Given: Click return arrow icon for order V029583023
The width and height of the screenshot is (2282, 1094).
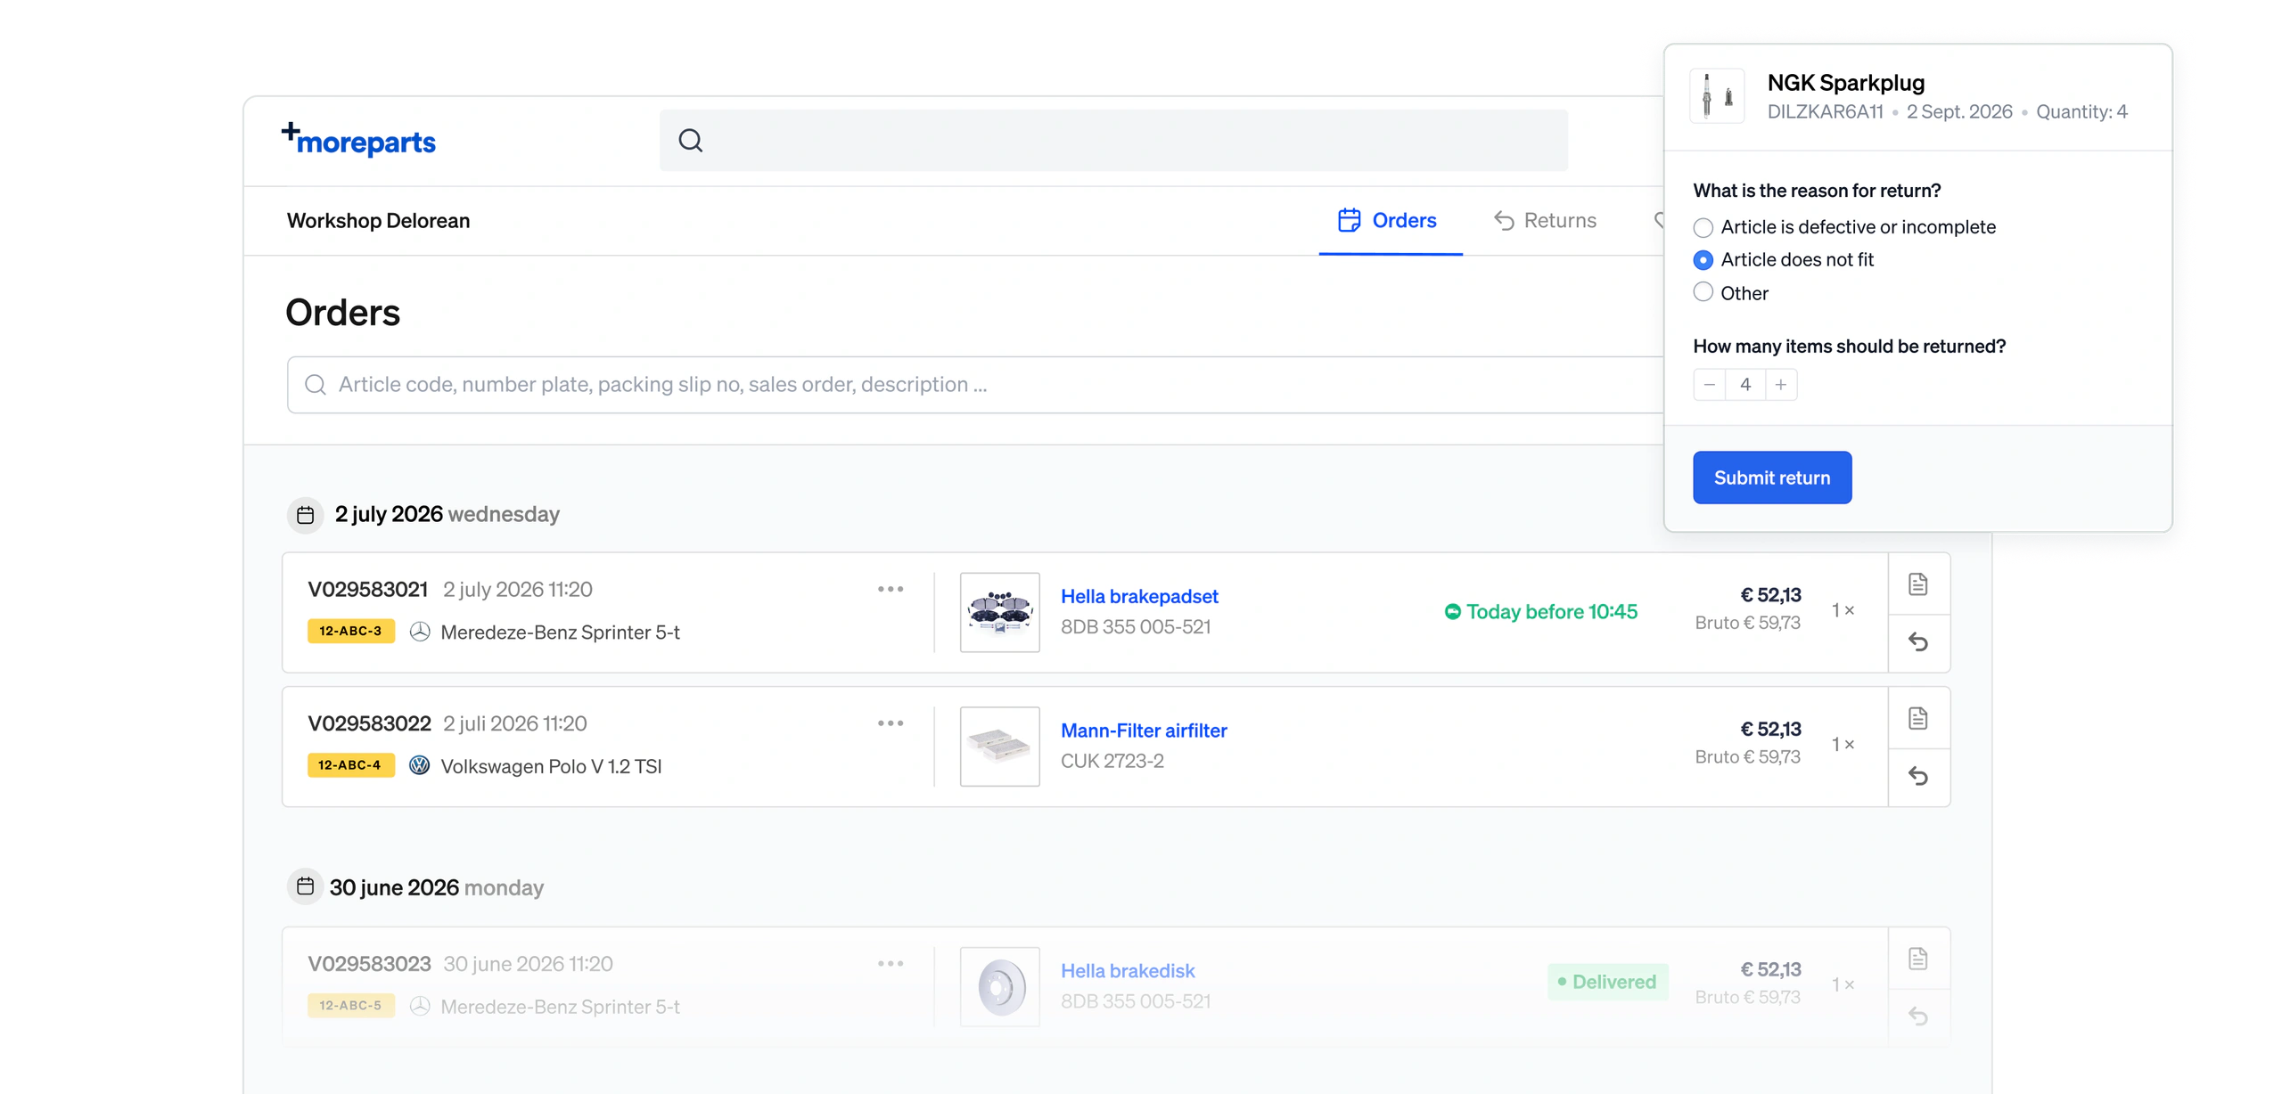Looking at the screenshot, I should coord(1917,1016).
